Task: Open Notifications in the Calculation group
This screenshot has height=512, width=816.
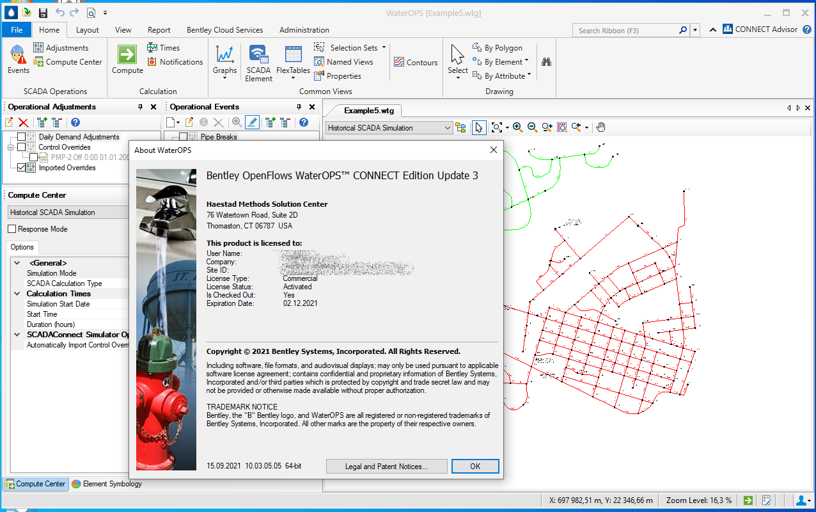Action: (175, 62)
